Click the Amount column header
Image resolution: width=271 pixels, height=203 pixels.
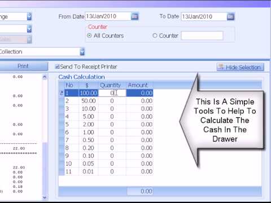click(x=138, y=85)
